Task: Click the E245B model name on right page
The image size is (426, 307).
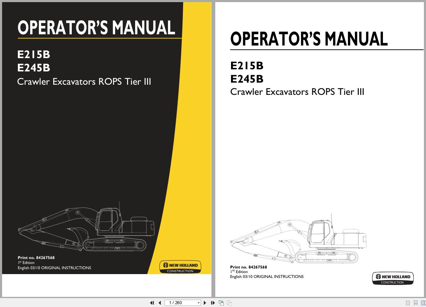Action: pos(247,79)
